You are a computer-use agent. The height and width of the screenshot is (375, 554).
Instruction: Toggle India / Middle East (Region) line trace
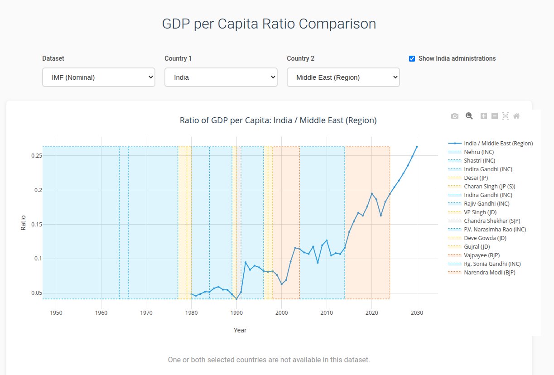pos(498,143)
